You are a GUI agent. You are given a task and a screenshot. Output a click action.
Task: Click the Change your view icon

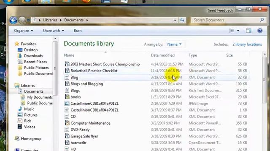[231, 31]
